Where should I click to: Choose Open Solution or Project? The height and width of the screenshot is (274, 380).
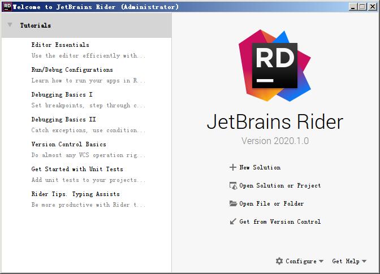(x=280, y=186)
